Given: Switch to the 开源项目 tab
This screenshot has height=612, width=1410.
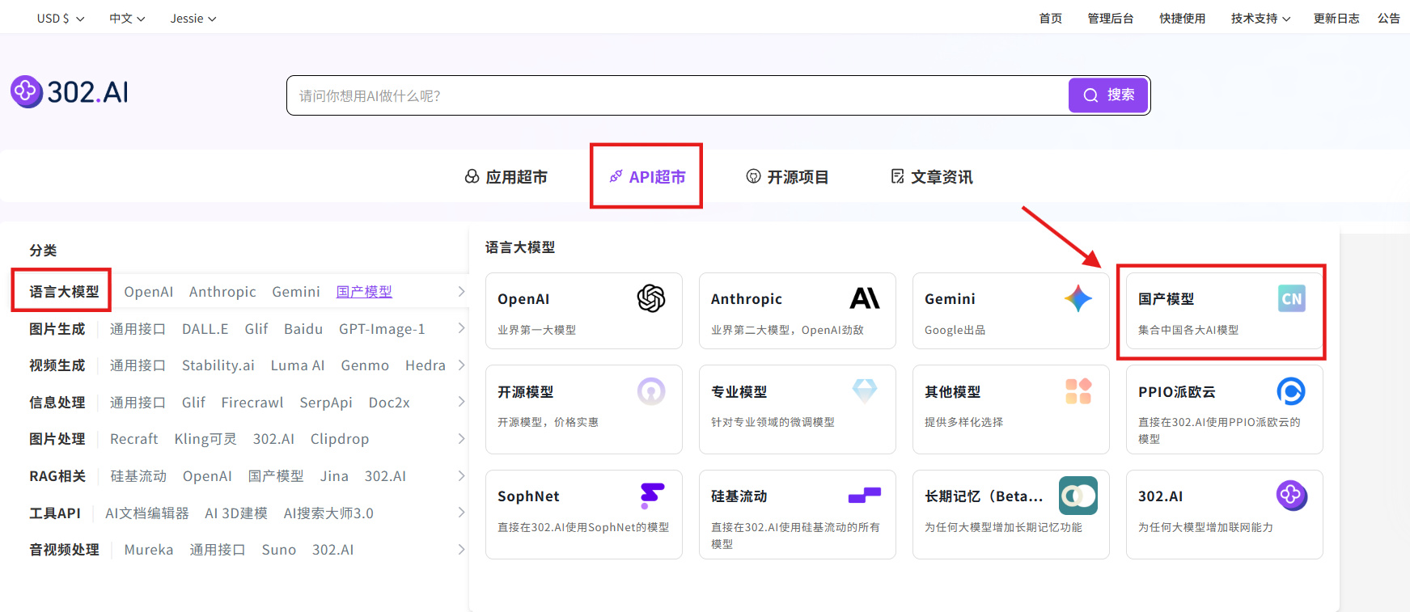Looking at the screenshot, I should (787, 176).
